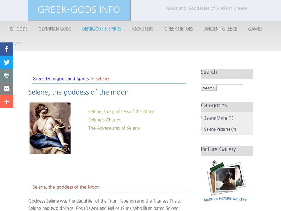
Task: Click the red section heading above the article text
Action: (66, 187)
